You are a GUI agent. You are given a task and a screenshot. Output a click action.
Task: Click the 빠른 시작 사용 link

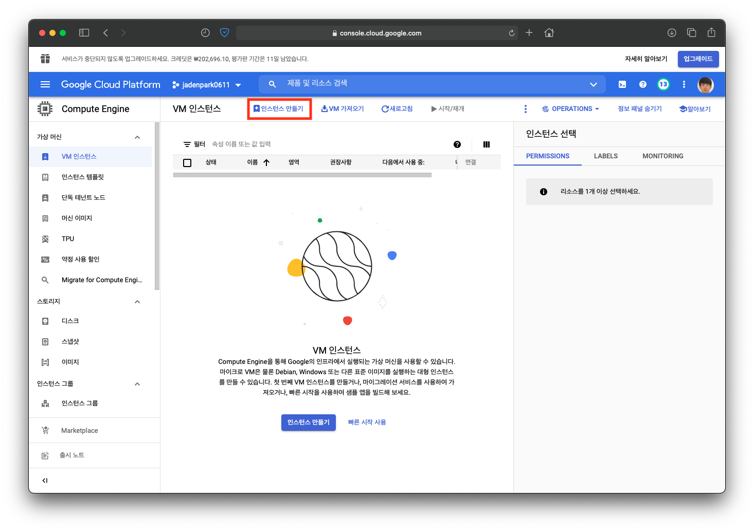click(367, 423)
